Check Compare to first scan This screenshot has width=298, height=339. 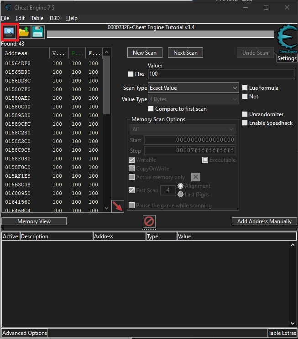point(151,109)
